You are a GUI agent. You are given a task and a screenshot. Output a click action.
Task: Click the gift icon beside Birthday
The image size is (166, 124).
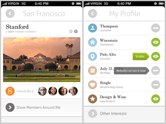pos(92,71)
